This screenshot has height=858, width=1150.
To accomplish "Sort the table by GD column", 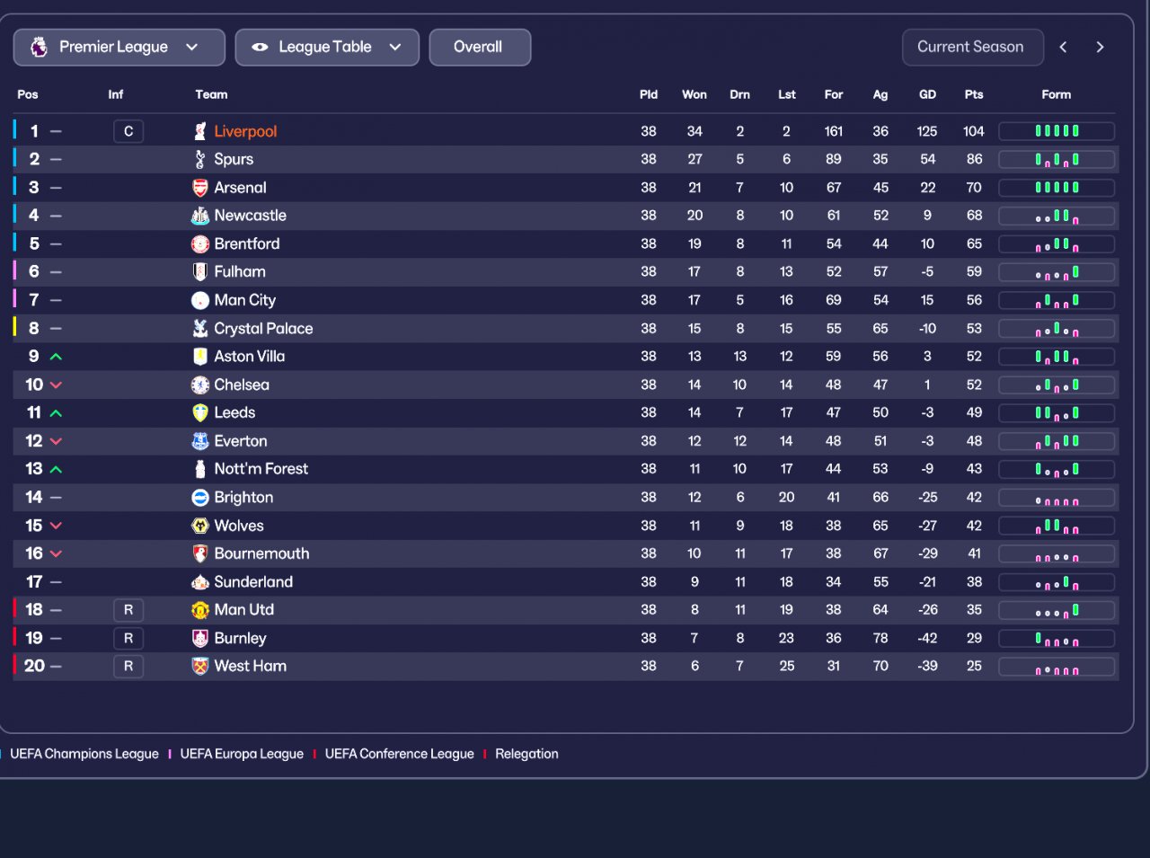I will [x=927, y=94].
